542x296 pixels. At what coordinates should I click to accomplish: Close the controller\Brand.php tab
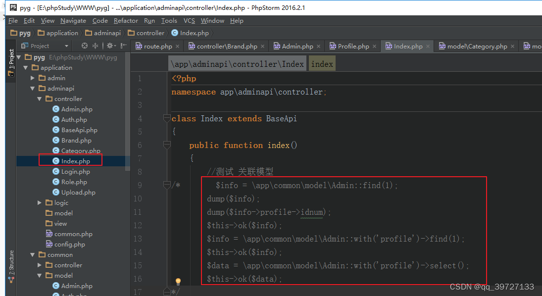(263, 47)
